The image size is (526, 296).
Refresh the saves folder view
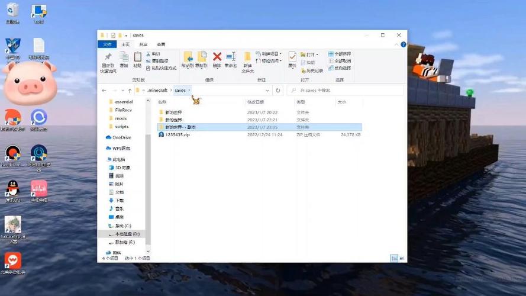(x=277, y=91)
